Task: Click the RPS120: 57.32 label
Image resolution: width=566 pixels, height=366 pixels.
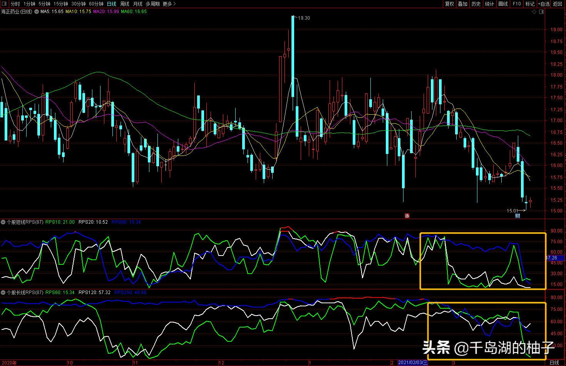Action: [94, 292]
